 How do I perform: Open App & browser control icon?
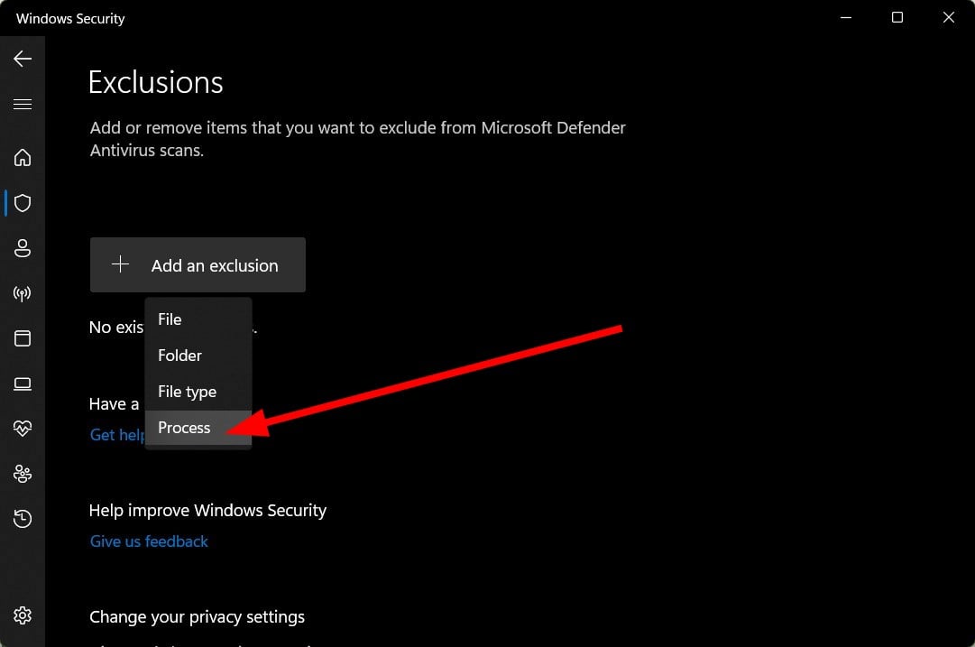tap(23, 338)
